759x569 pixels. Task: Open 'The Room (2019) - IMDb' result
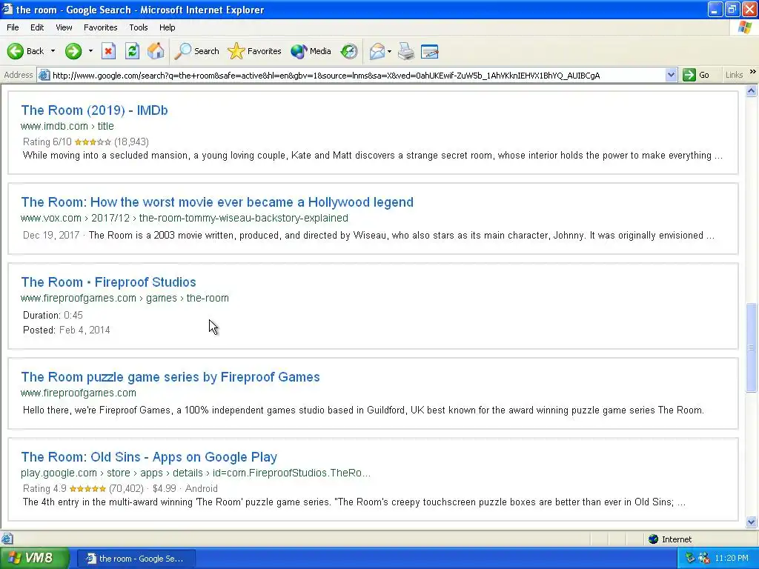coord(94,110)
